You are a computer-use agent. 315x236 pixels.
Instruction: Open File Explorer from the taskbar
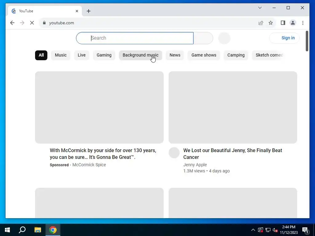click(x=38, y=230)
